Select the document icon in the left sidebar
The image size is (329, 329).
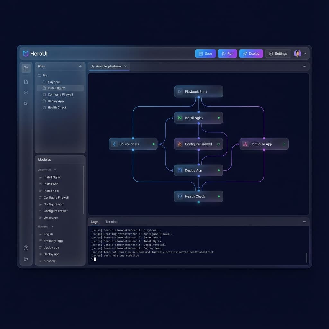pos(26,81)
